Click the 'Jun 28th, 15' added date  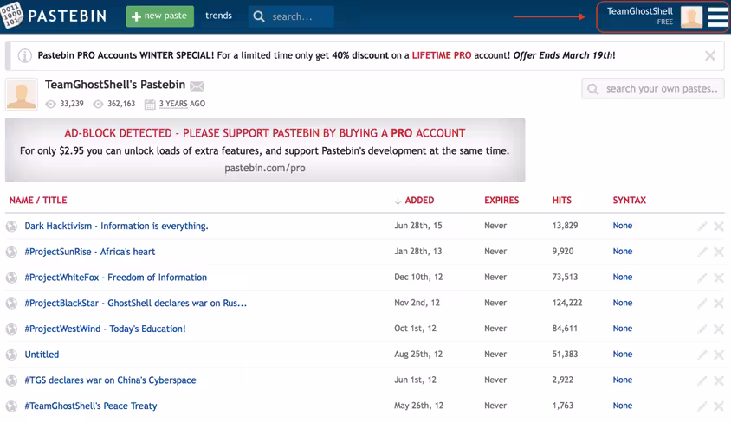418,226
